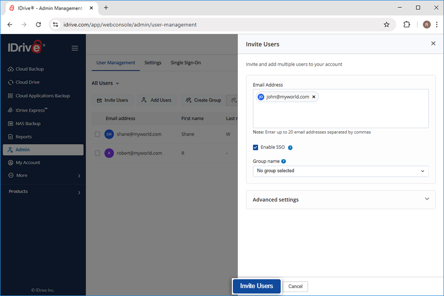Click the SW avatar for shane
The image size is (444, 296).
[109, 134]
